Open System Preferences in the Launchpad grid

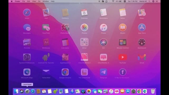(x=27, y=57)
